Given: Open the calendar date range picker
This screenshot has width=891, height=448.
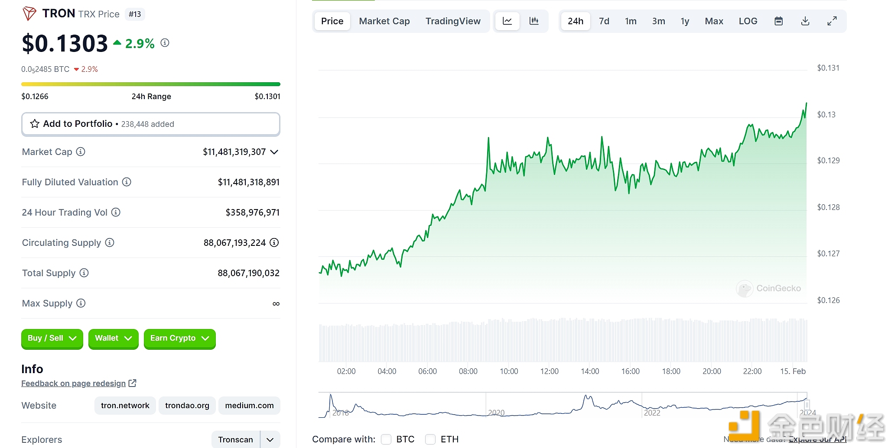Looking at the screenshot, I should [779, 21].
